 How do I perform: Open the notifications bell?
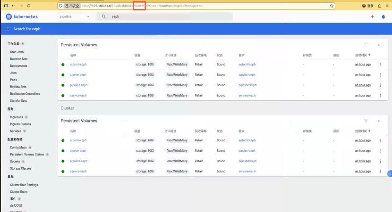pos(383,16)
